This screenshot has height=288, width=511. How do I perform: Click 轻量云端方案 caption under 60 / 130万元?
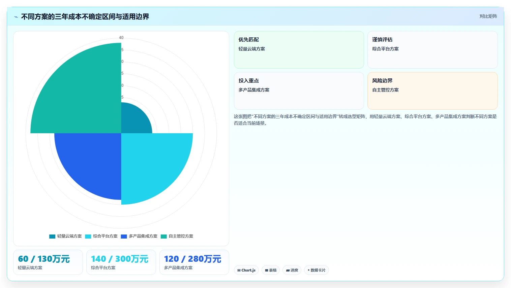coord(30,268)
